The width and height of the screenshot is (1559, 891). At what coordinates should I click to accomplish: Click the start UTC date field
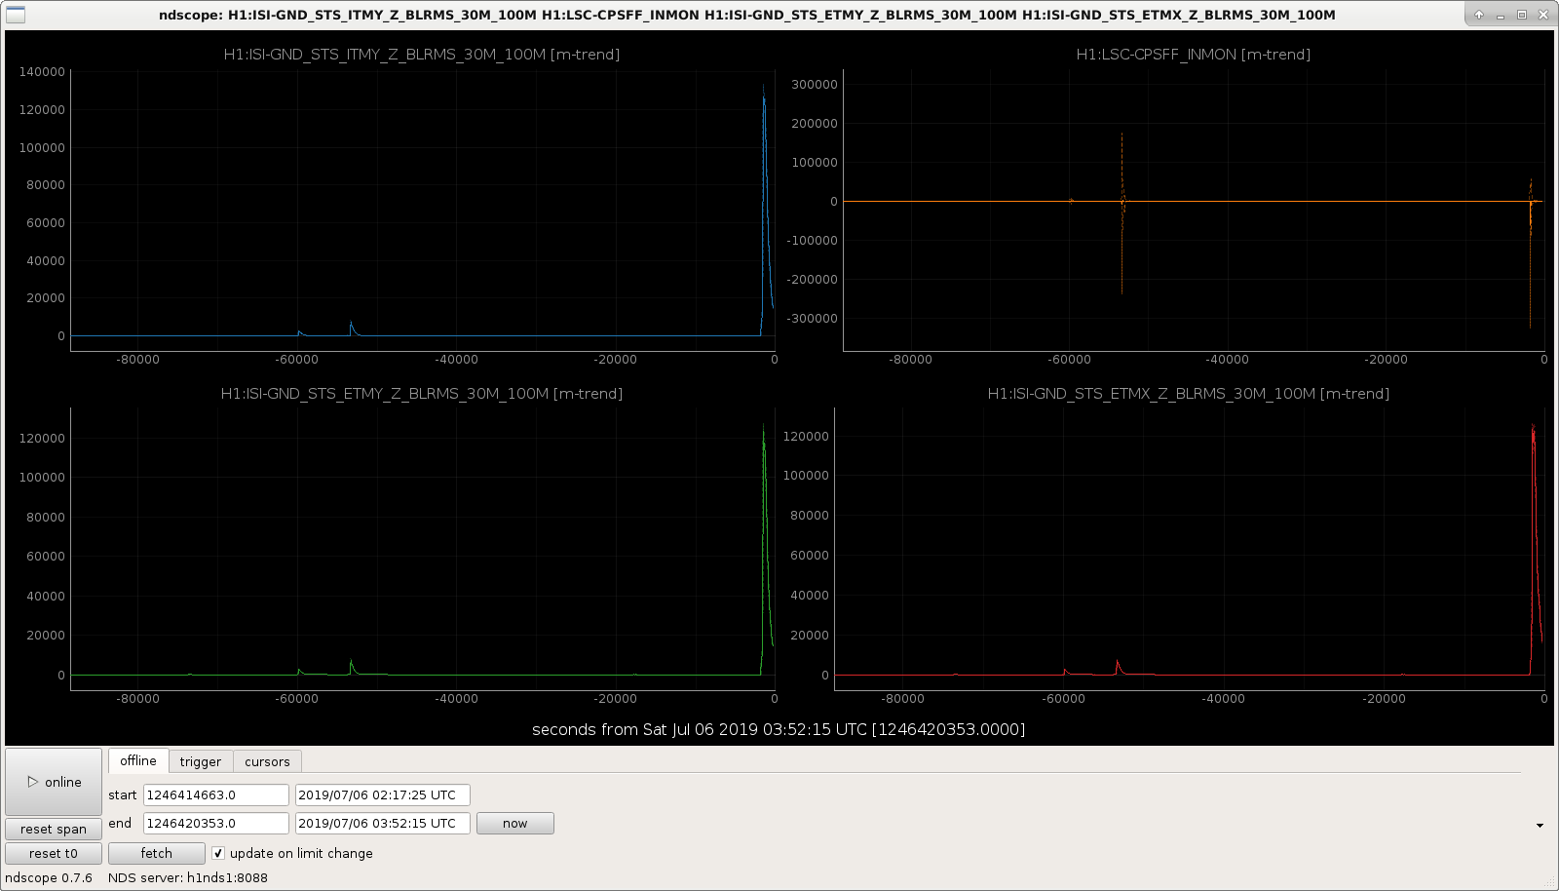[383, 795]
